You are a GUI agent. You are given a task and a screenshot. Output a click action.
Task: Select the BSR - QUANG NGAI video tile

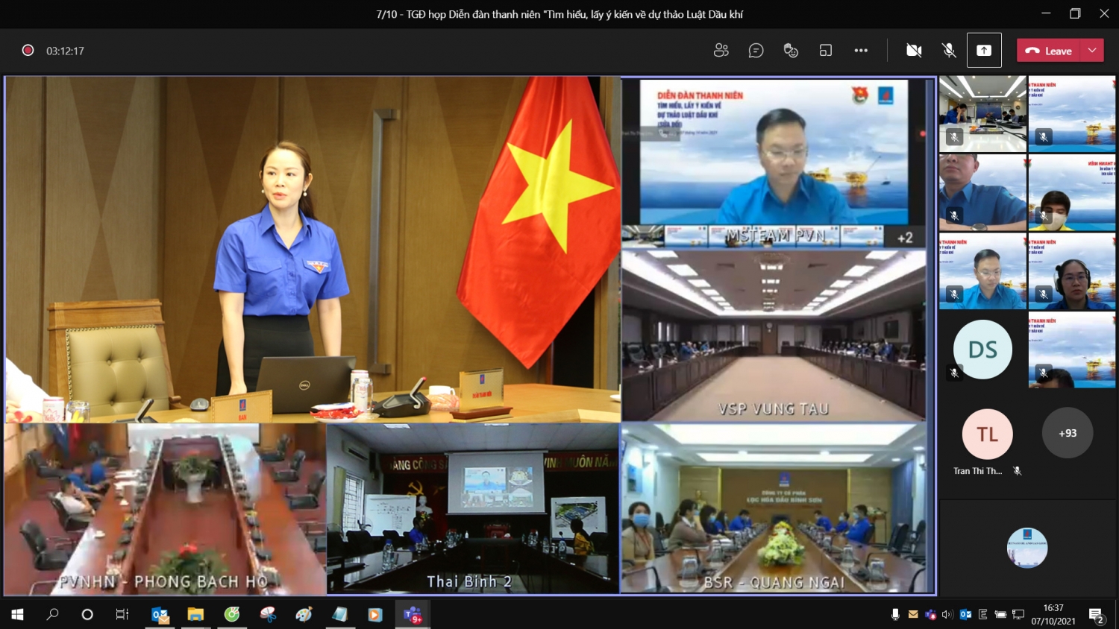tap(774, 508)
